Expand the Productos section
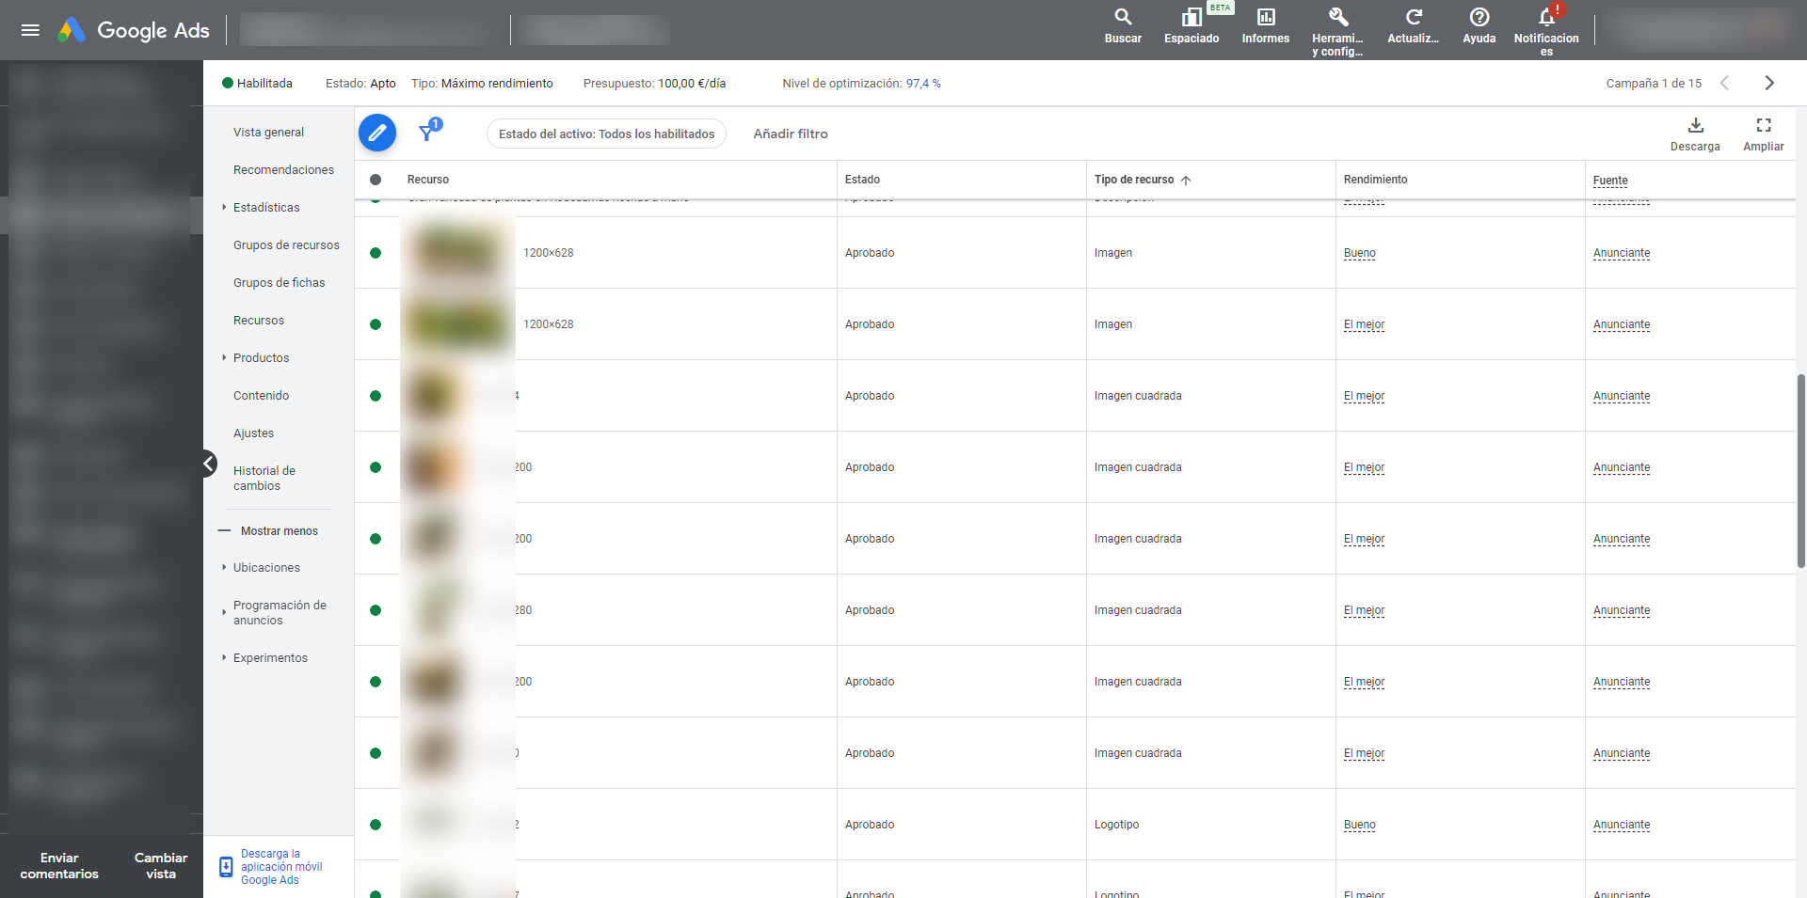The width and height of the screenshot is (1807, 898). [224, 357]
